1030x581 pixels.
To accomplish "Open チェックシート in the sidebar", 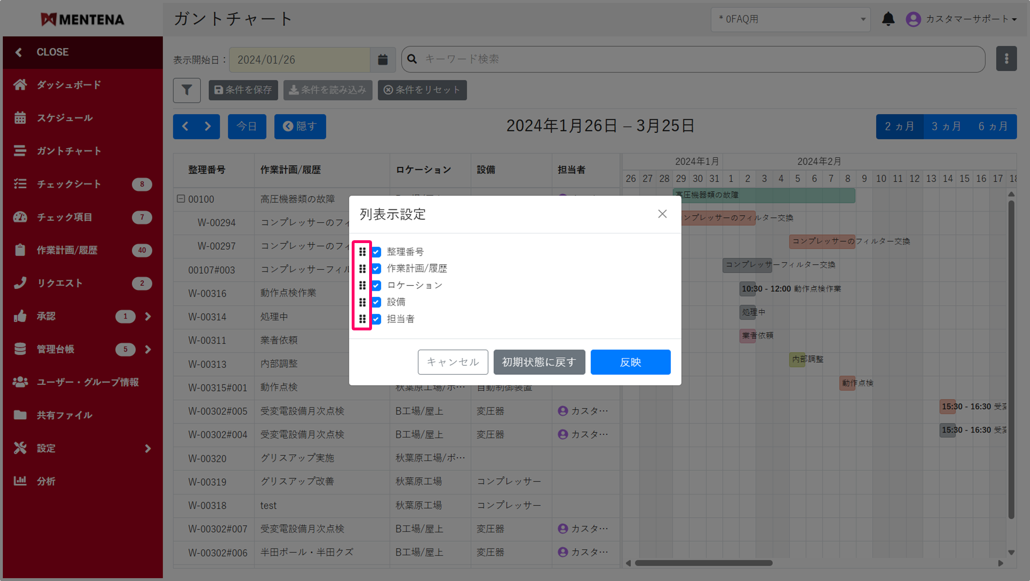I will click(x=69, y=184).
